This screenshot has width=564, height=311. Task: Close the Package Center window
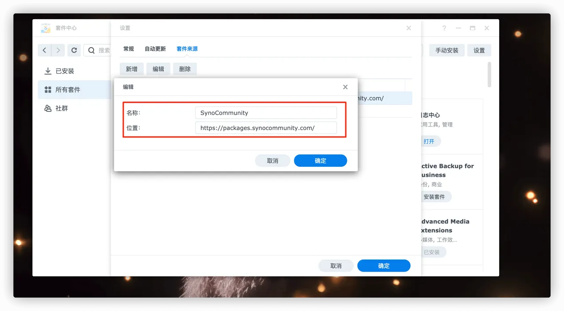coord(486,28)
